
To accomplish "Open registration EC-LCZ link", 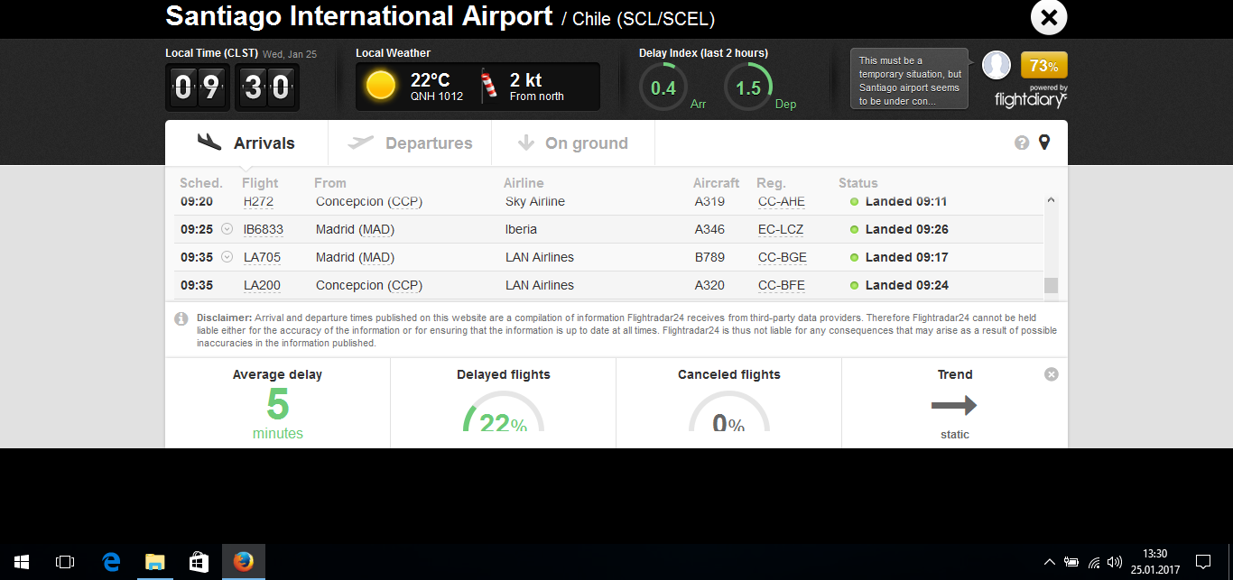I will pyautogui.click(x=782, y=229).
